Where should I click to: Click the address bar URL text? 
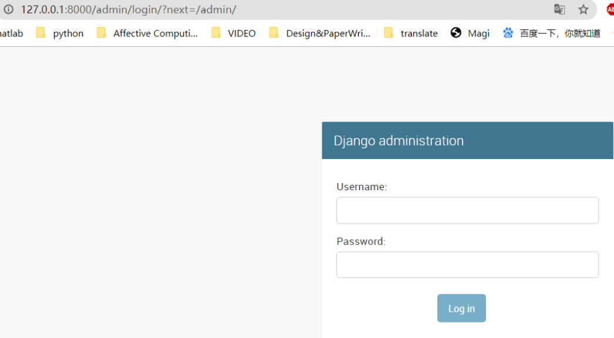(x=129, y=9)
